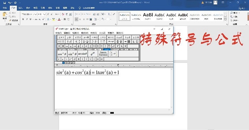Toggle subscript in Word ribbon
Screen dimensions: 249x130
(40, 19)
